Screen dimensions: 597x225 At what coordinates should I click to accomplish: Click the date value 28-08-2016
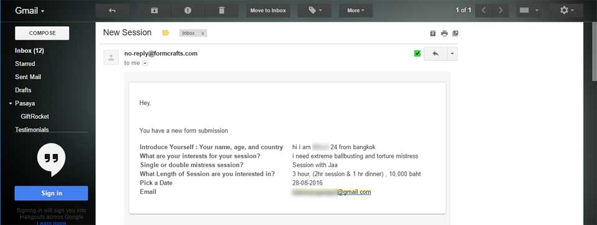point(307,183)
